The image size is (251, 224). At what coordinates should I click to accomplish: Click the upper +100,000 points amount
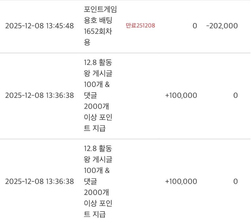181,95
